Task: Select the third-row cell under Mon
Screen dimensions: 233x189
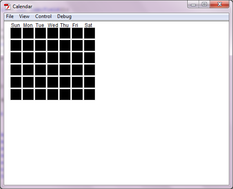Action: (x=28, y=58)
